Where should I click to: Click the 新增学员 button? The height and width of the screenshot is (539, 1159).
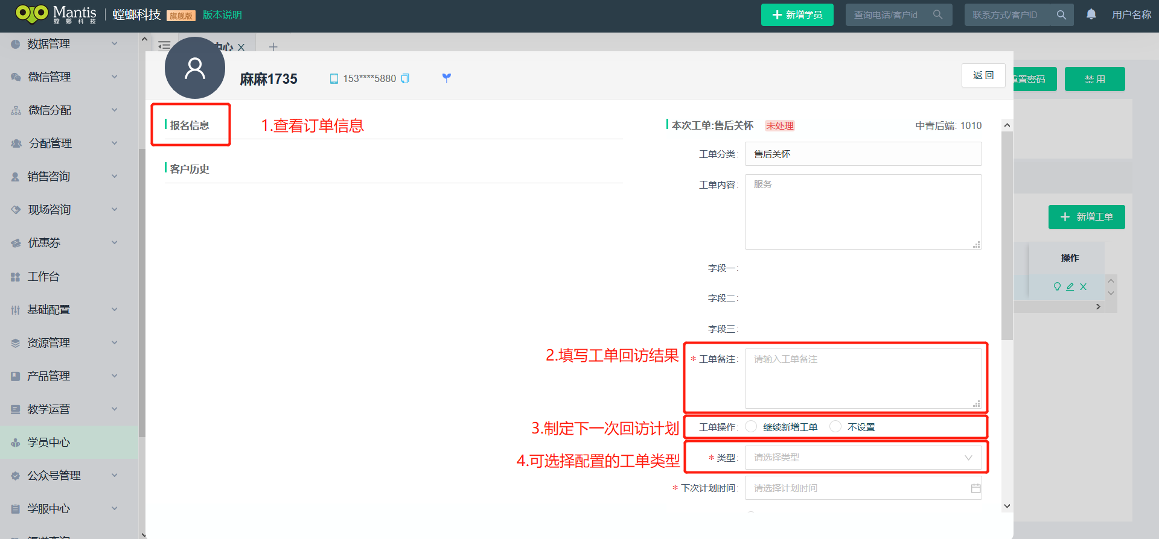pos(797,14)
